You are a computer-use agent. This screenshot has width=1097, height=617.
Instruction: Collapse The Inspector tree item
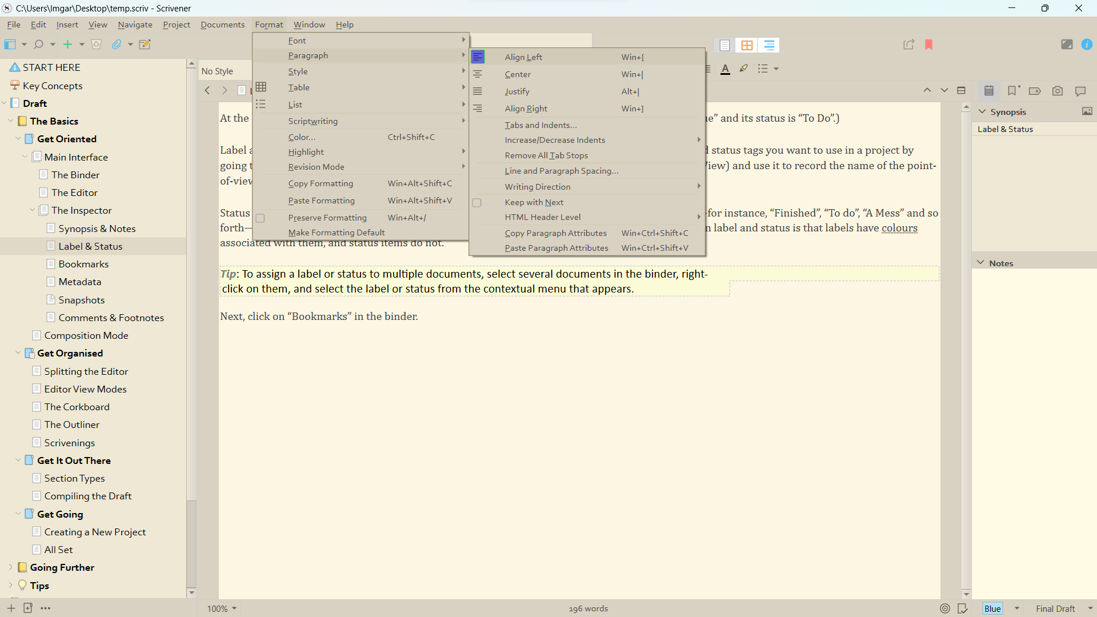(x=32, y=210)
